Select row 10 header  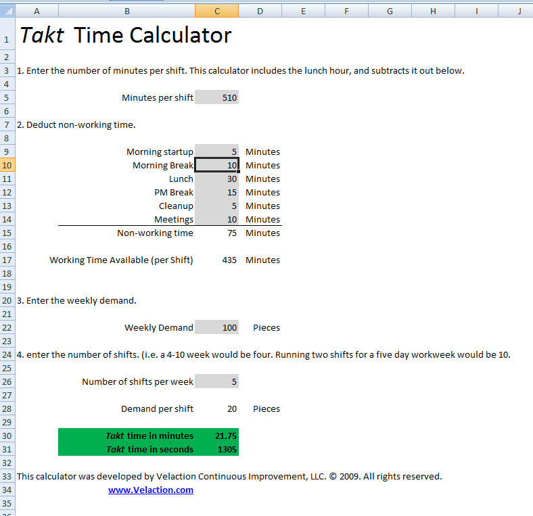[7, 165]
